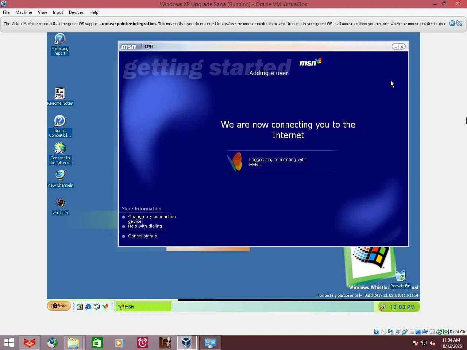This screenshot has height=350, width=467.
Task: Click the first quick launch icon beside Start
Action: pyautogui.click(x=80, y=307)
